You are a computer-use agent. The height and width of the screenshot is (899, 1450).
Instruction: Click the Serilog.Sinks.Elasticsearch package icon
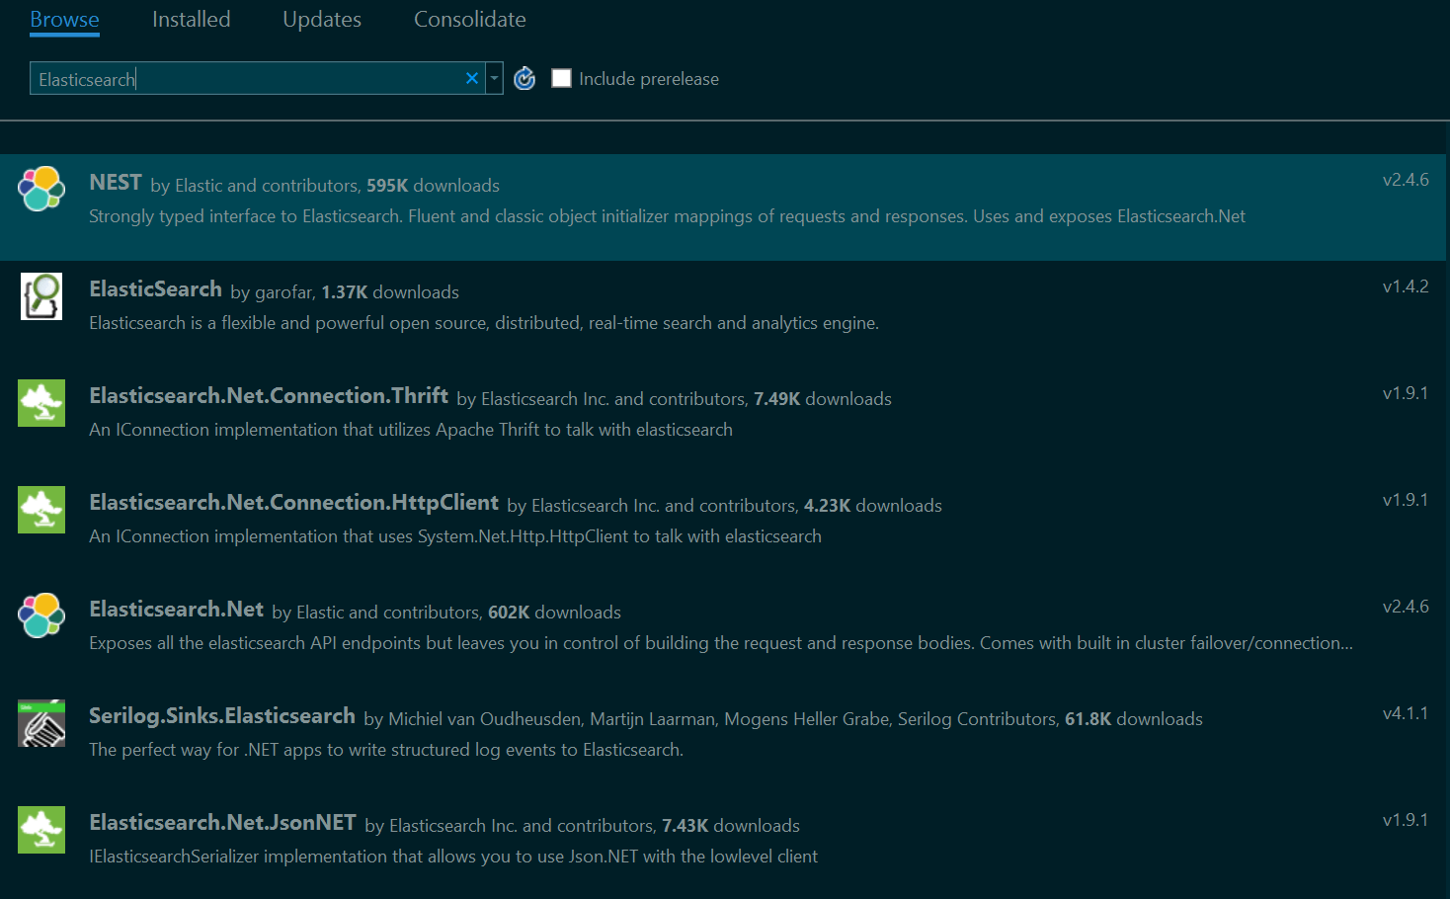[x=41, y=723]
